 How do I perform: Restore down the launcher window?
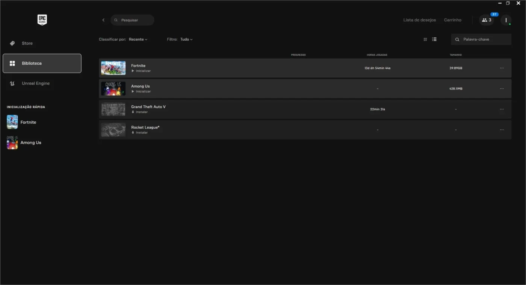point(508,3)
